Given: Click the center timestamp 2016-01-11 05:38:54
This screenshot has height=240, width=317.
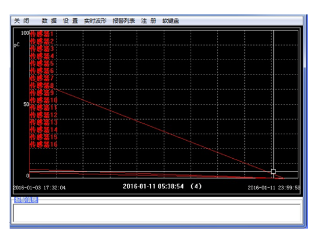Looking at the screenshot, I should 153,186.
